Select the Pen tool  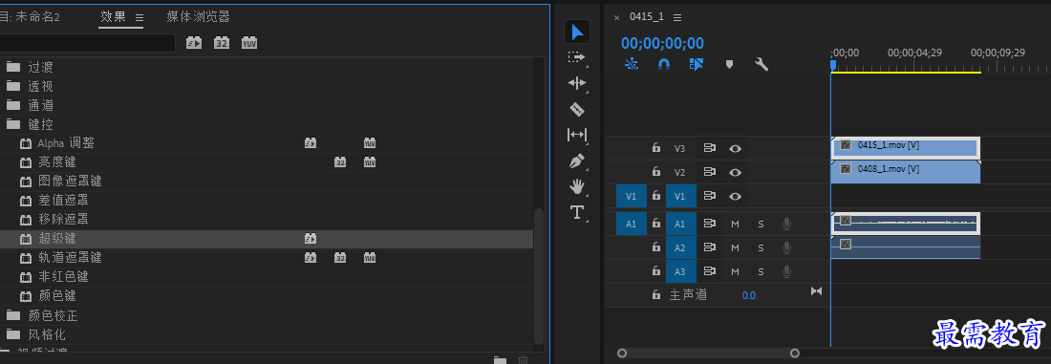coord(576,161)
